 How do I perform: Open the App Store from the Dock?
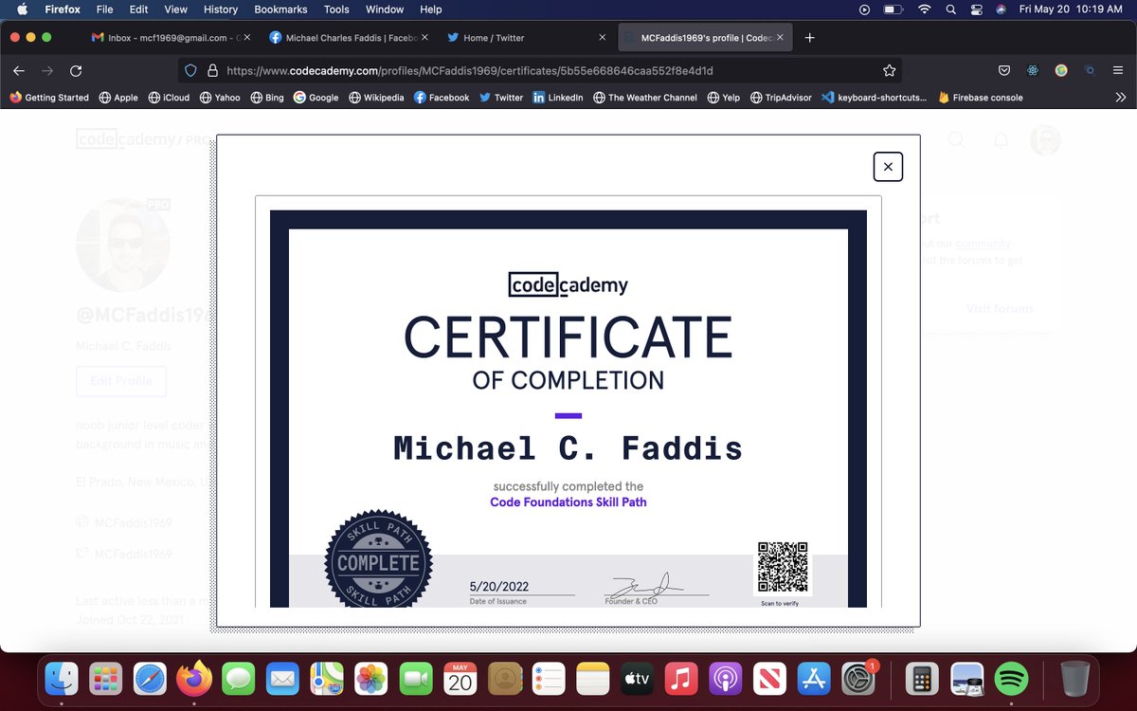[814, 679]
